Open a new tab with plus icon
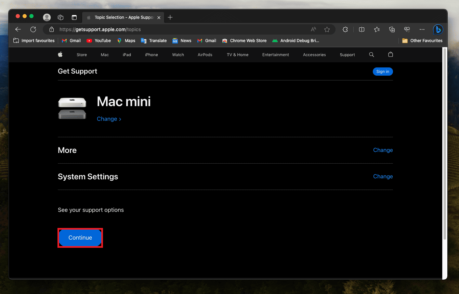This screenshot has height=294, width=459. 170,17
